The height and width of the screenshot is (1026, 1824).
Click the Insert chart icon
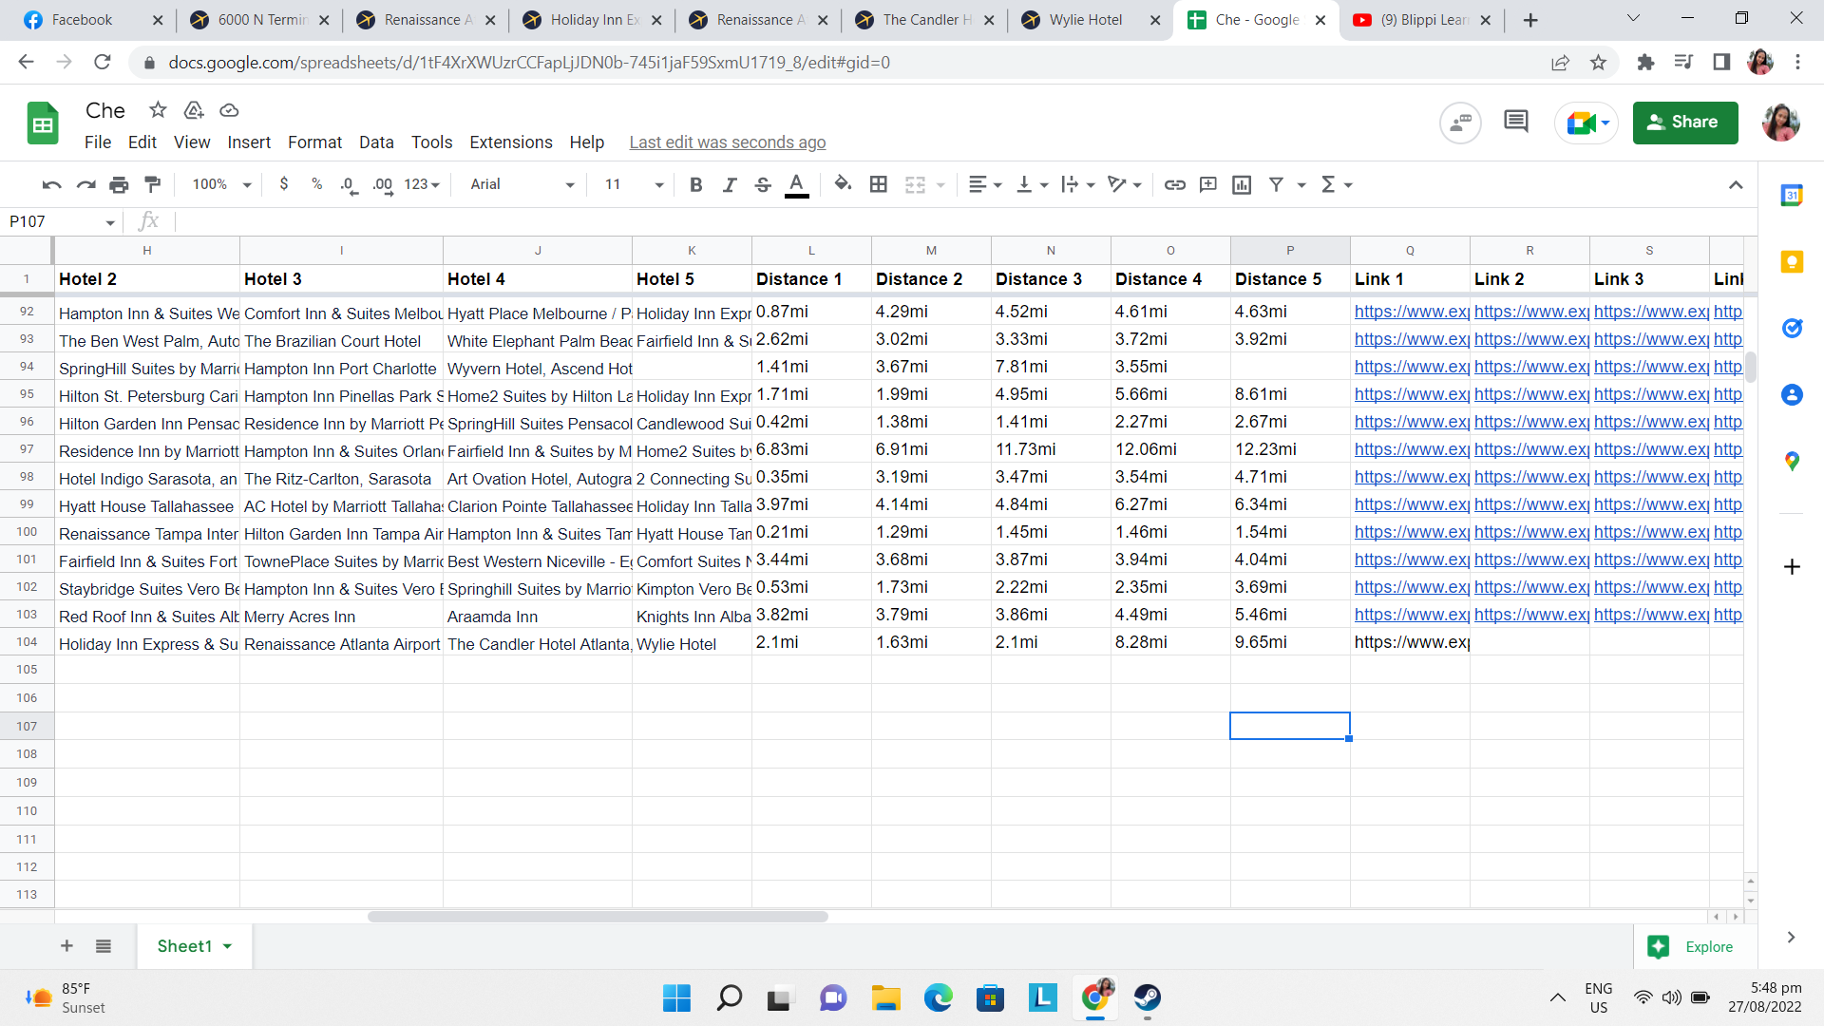(x=1241, y=184)
